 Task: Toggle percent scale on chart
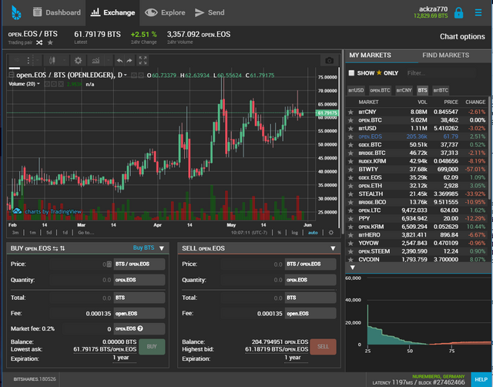point(279,233)
